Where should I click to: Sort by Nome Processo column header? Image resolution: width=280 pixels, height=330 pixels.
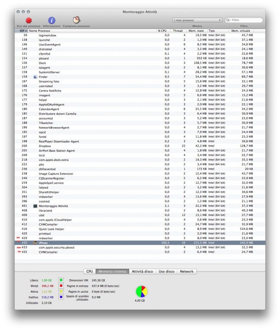(x=93, y=31)
